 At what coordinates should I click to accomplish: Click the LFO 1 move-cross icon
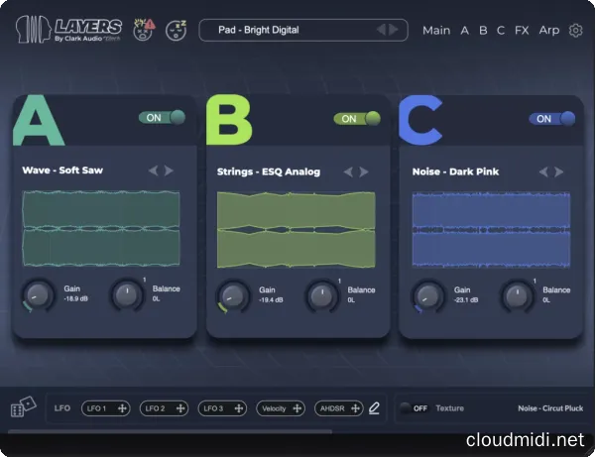122,408
